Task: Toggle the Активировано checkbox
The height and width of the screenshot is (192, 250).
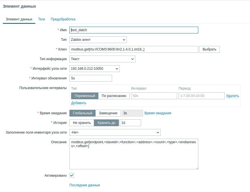Action: click(x=72, y=175)
